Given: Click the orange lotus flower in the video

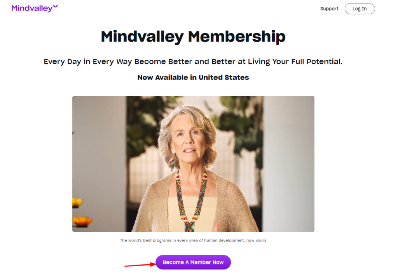Looking at the screenshot, I should point(82,221).
